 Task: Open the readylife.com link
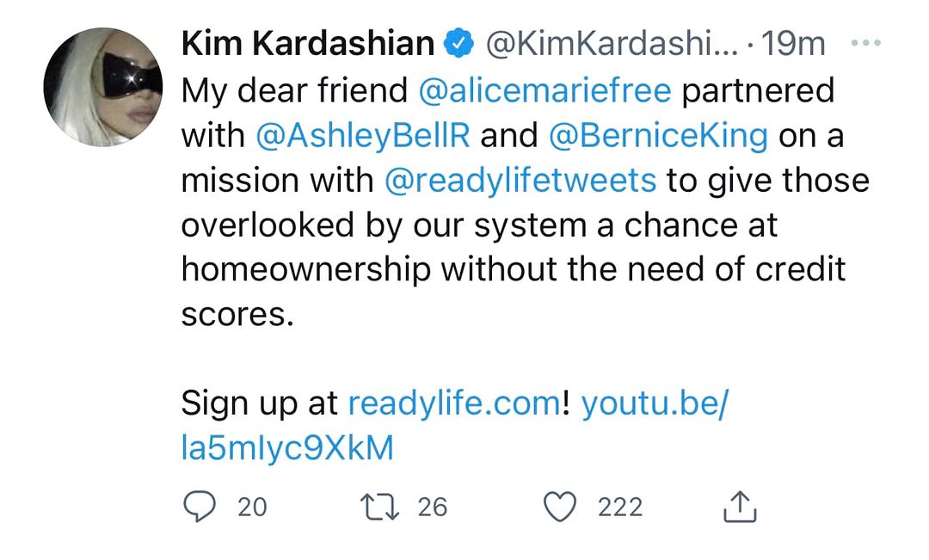453,403
